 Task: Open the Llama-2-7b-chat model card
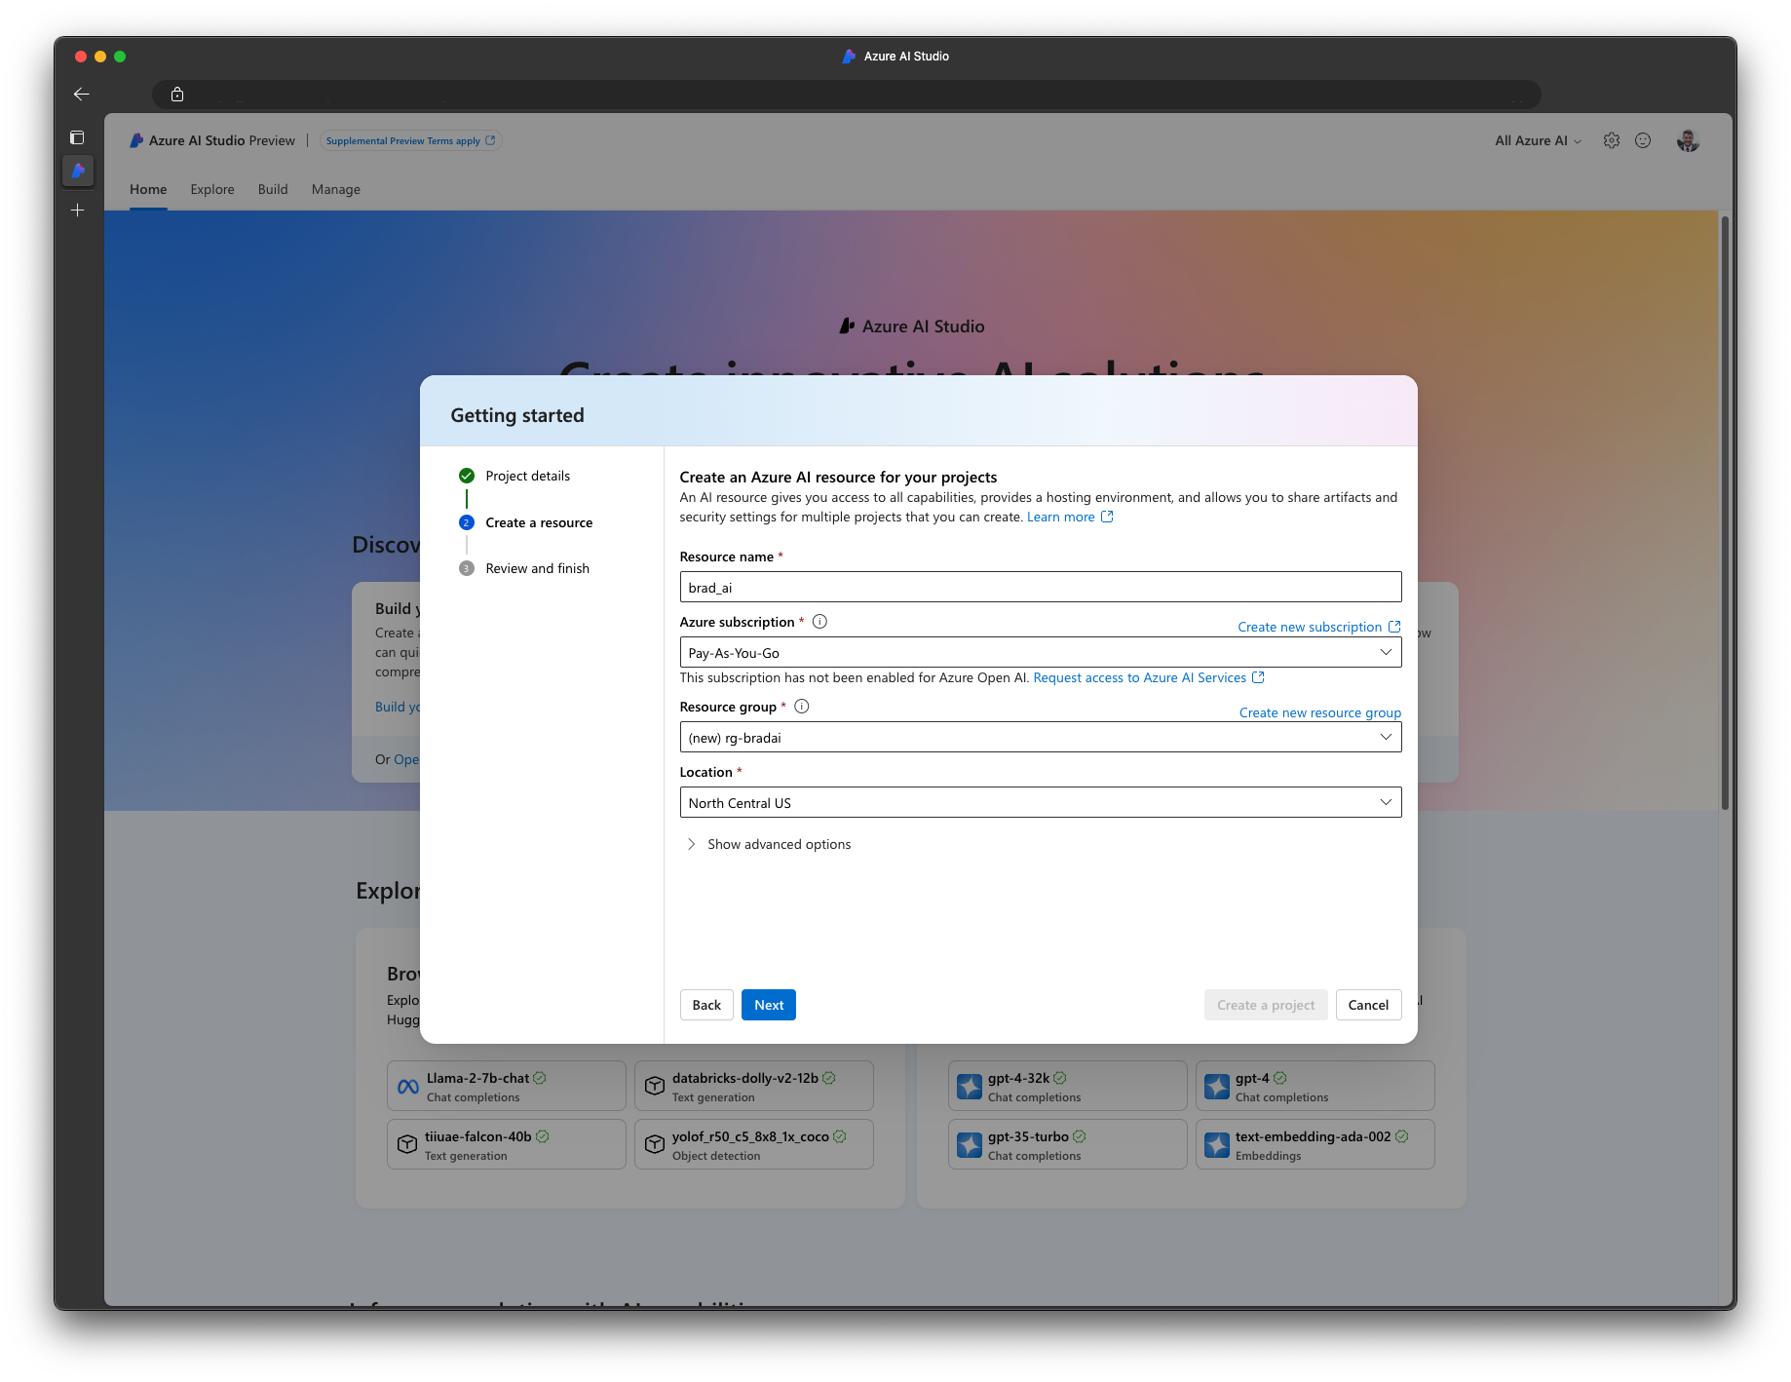click(x=506, y=1086)
